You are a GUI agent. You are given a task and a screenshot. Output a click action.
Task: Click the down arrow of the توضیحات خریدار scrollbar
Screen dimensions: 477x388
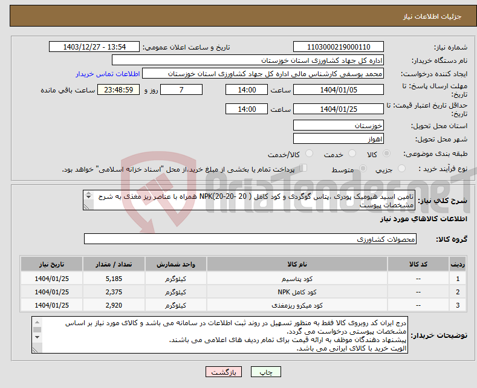pos(37,337)
